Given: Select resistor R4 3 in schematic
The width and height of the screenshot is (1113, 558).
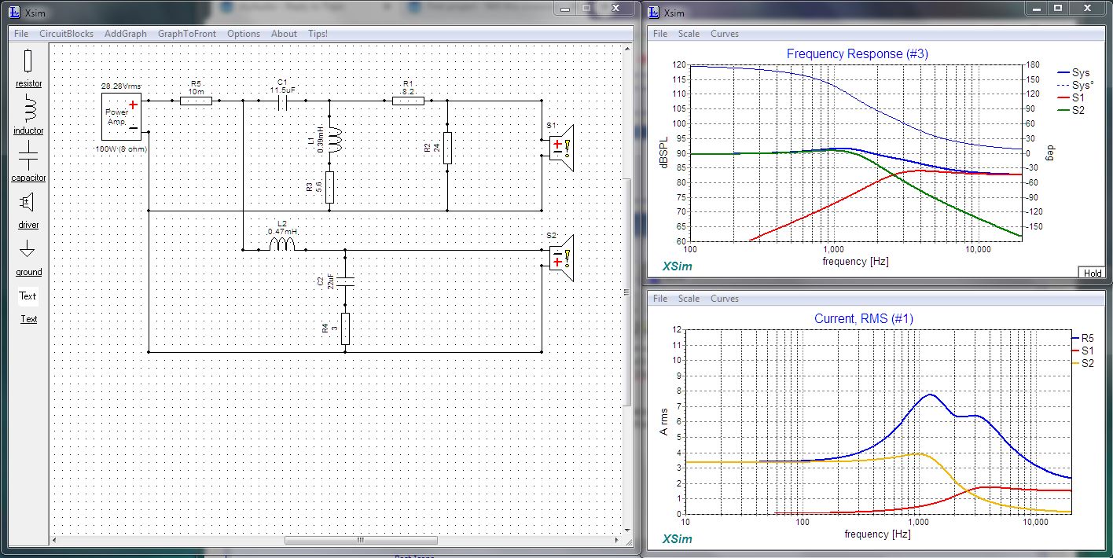Looking at the screenshot, I should pyautogui.click(x=345, y=329).
